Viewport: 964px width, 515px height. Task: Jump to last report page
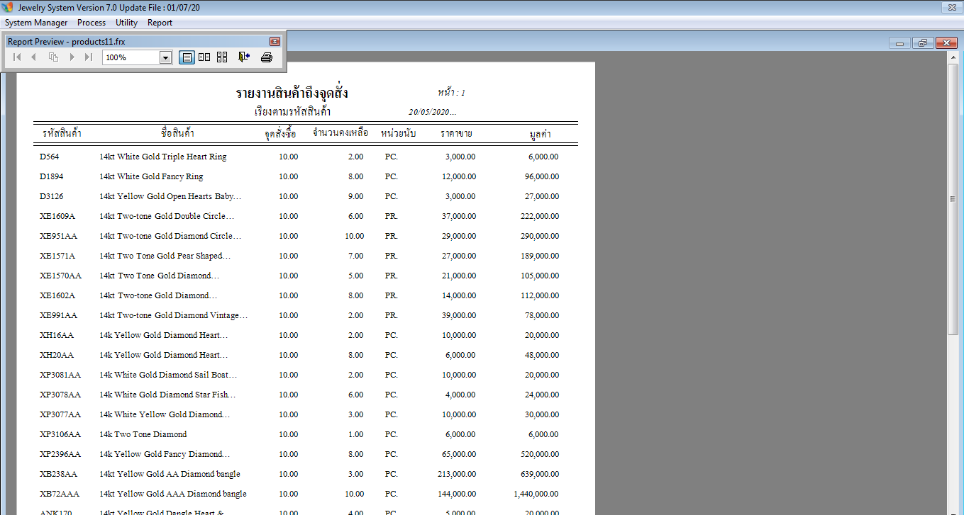pos(89,57)
